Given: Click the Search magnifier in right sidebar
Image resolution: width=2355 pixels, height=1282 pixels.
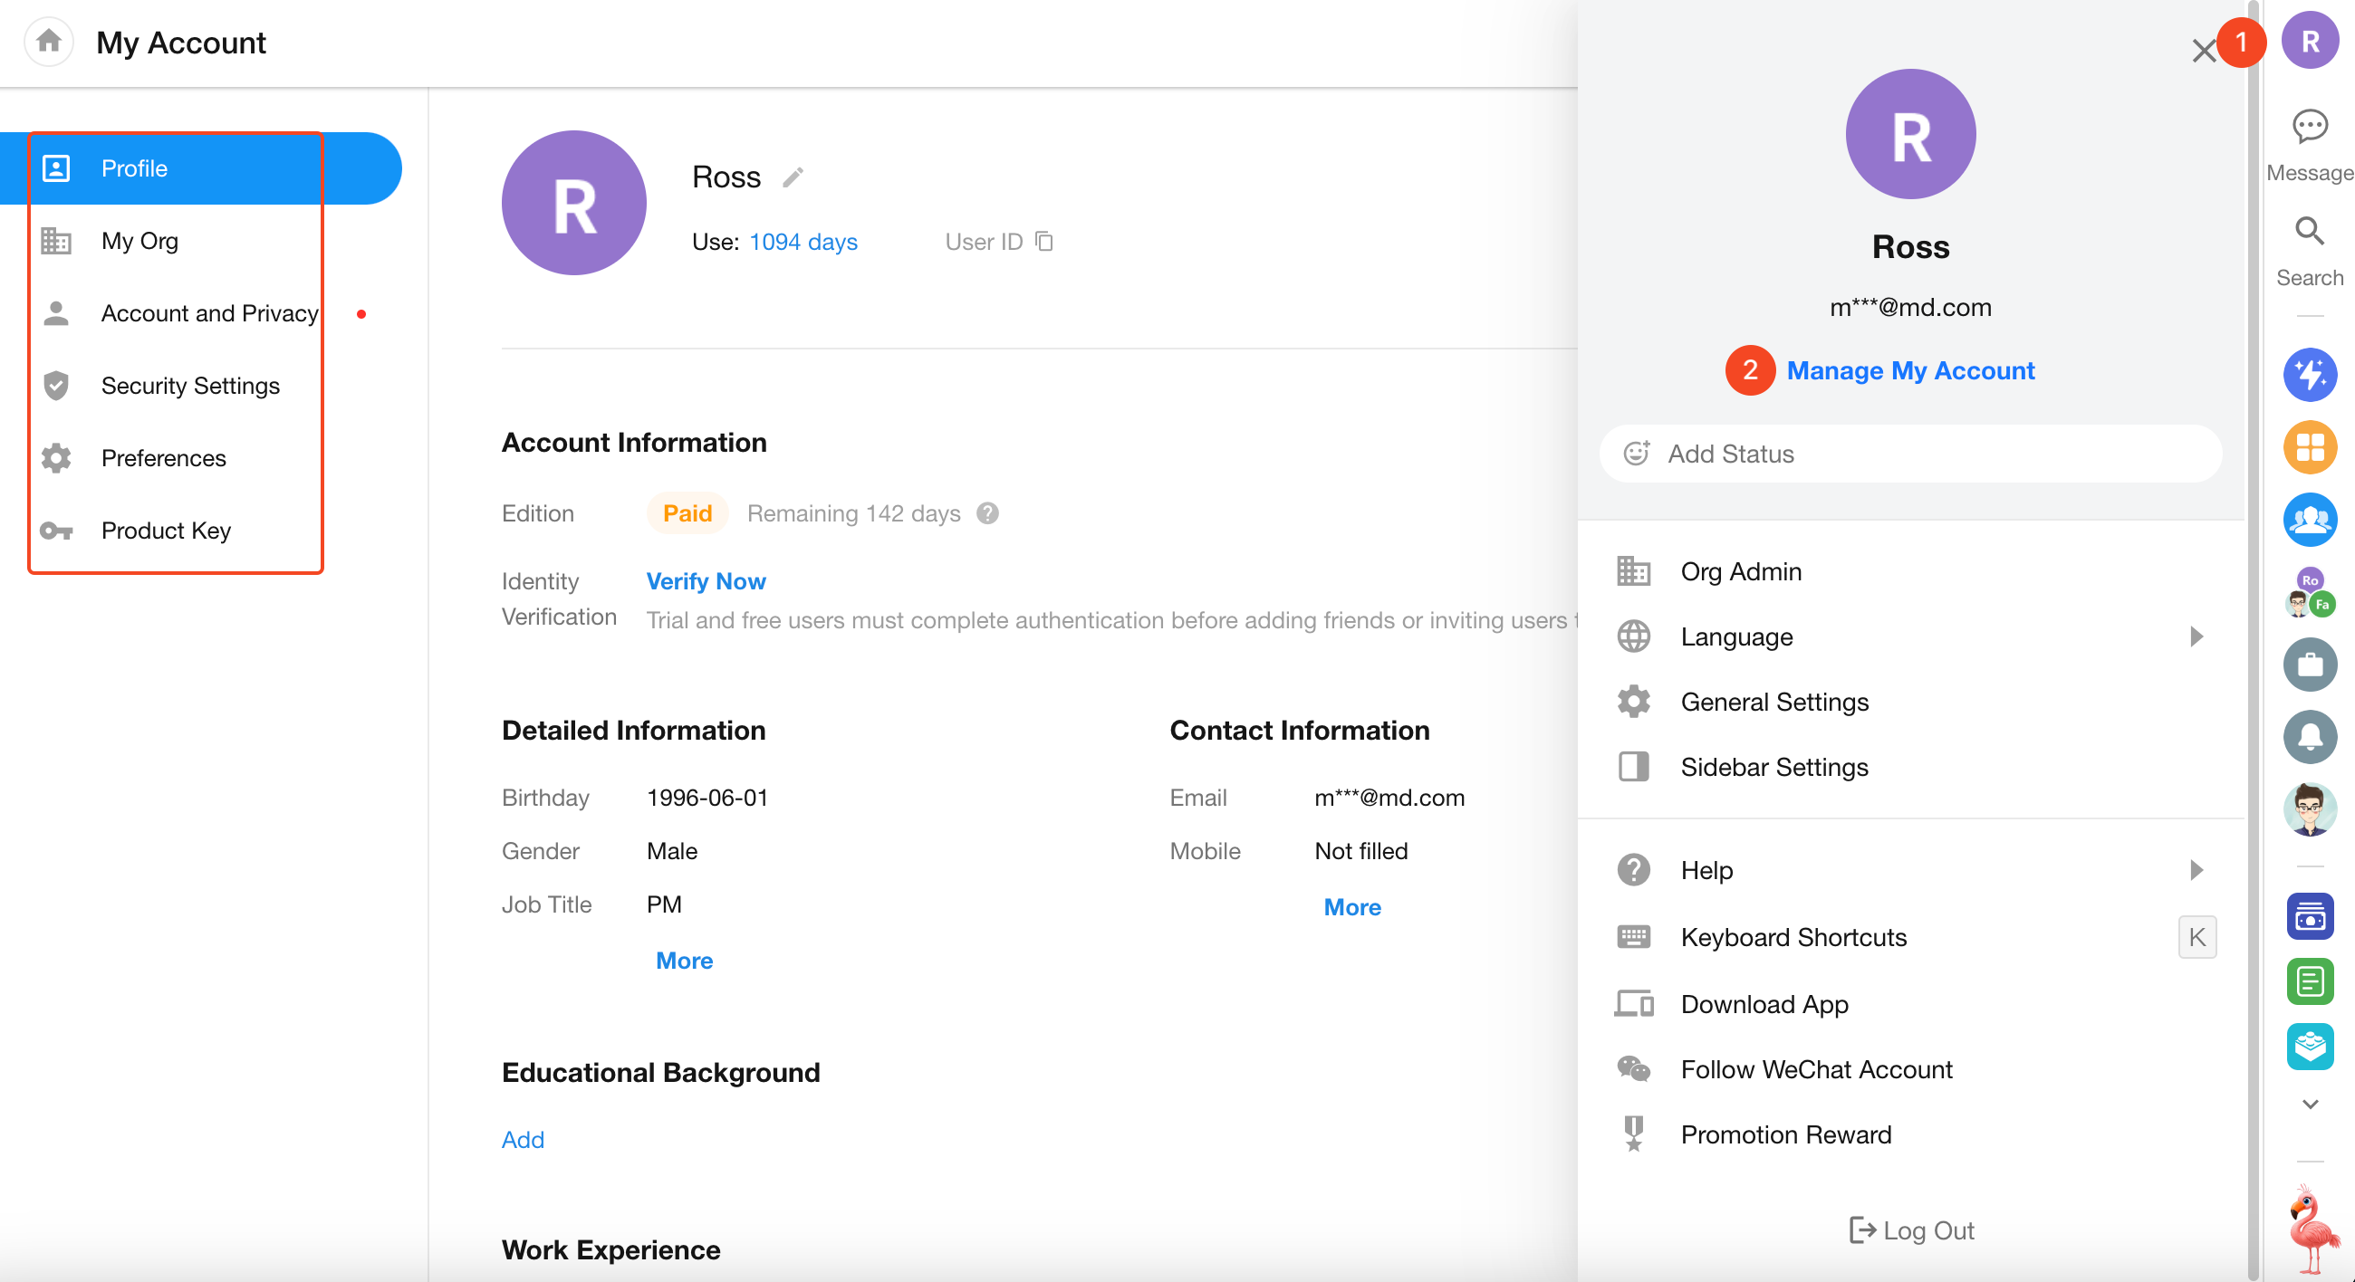Looking at the screenshot, I should (x=2310, y=232).
